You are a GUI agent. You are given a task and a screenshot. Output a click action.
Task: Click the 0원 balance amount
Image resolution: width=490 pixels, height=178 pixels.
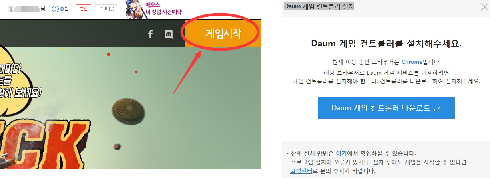coord(65,8)
